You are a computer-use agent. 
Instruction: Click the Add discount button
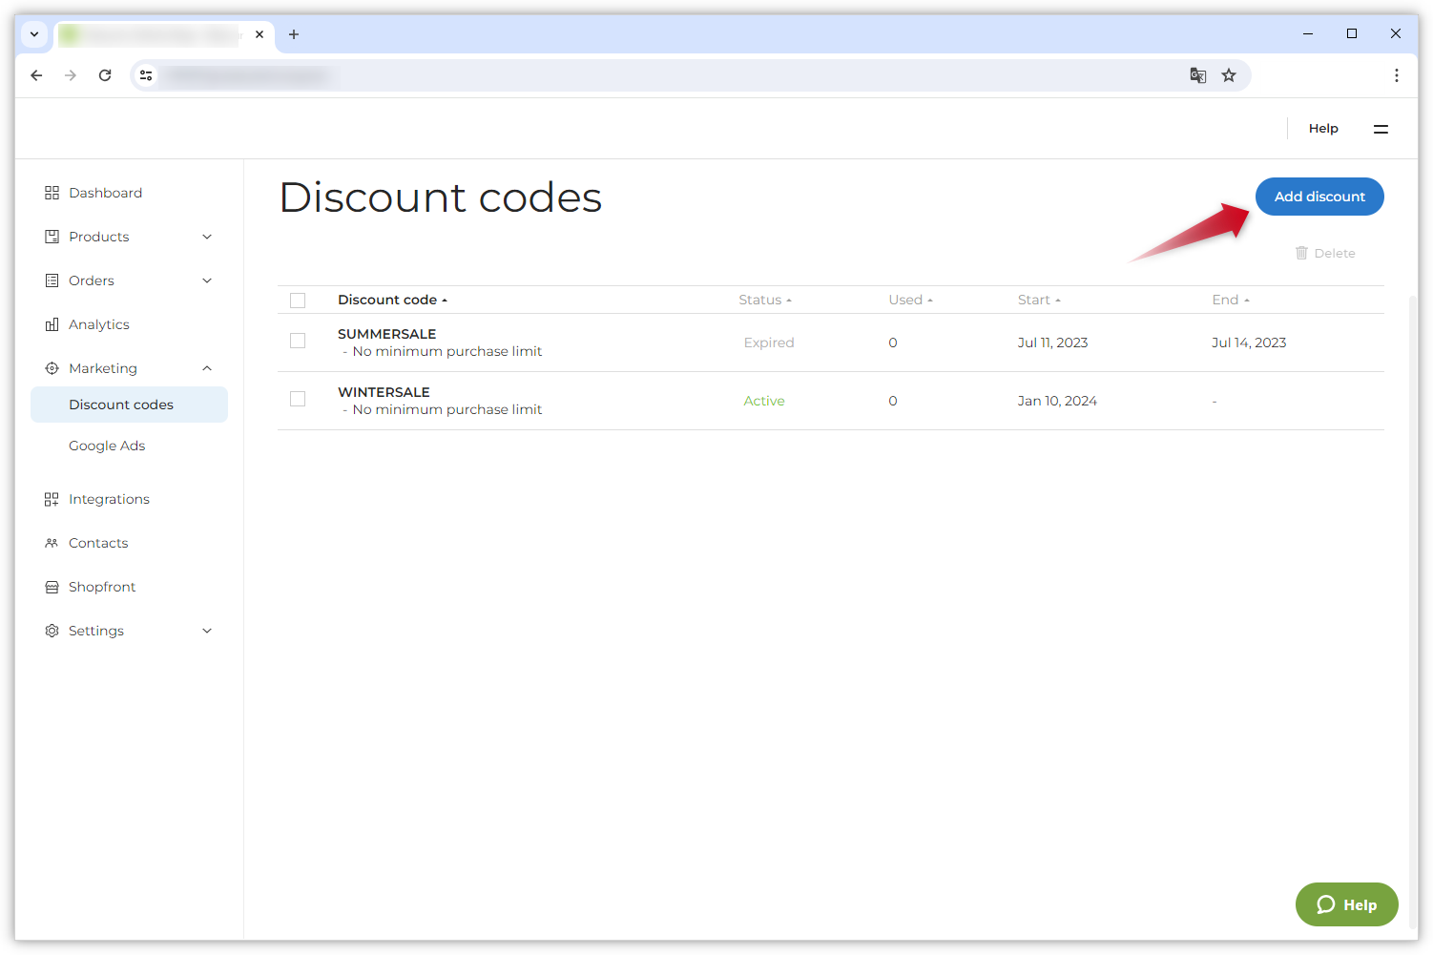[1319, 197]
